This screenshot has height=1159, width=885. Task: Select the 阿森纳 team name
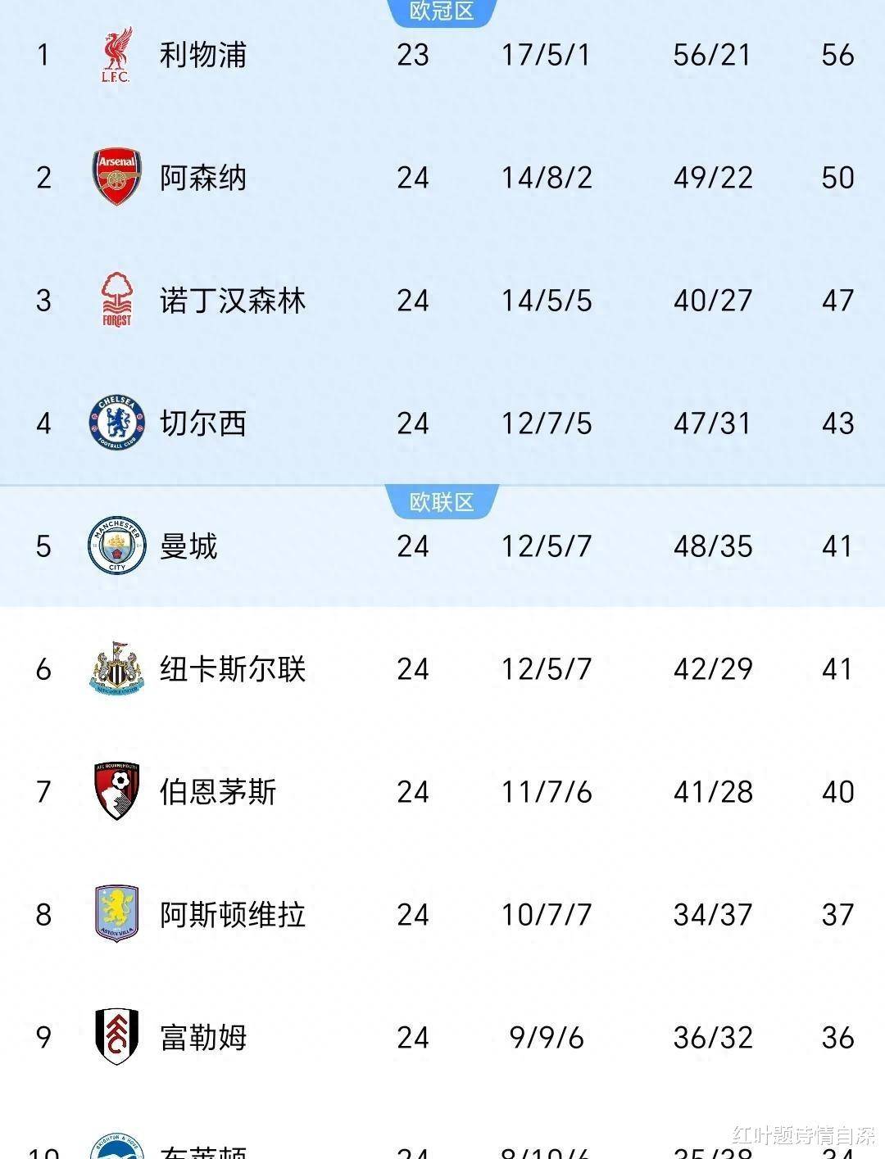coord(202,178)
